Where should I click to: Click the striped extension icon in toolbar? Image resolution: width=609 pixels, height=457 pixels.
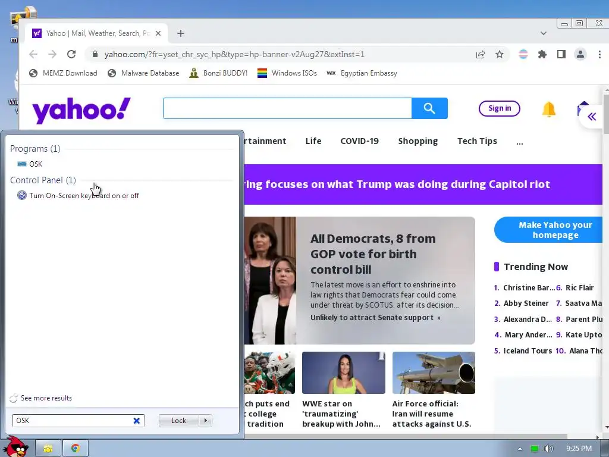(x=523, y=54)
